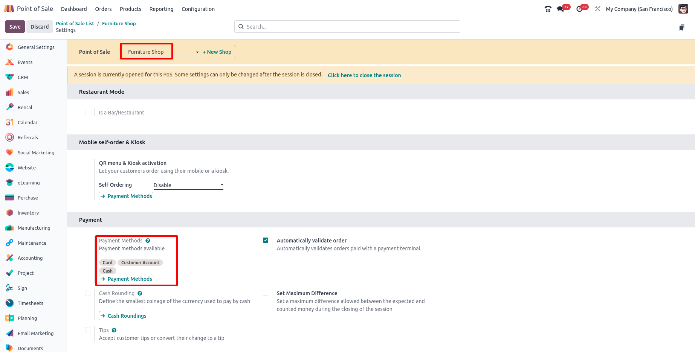
Task: Open the Manufacturing settings icon
Action: 10,228
